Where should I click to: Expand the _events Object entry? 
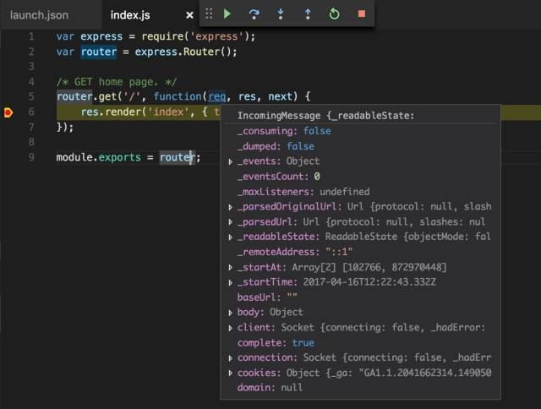pyautogui.click(x=231, y=161)
